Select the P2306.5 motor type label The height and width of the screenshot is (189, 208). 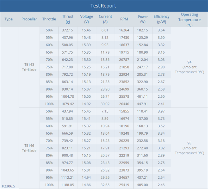(9, 186)
